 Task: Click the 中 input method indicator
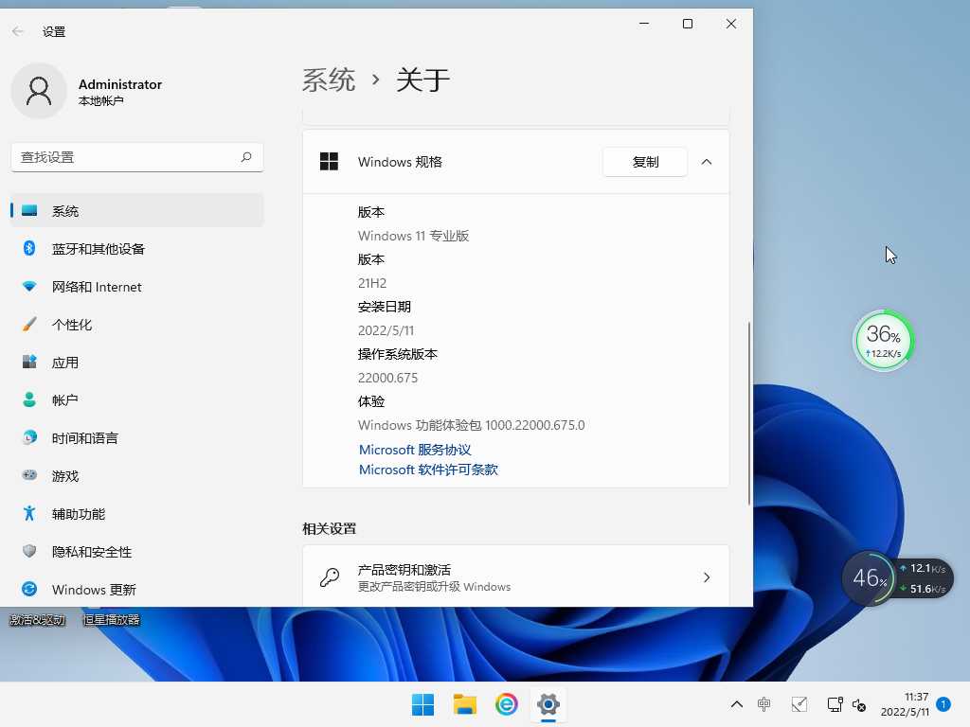coord(764,704)
